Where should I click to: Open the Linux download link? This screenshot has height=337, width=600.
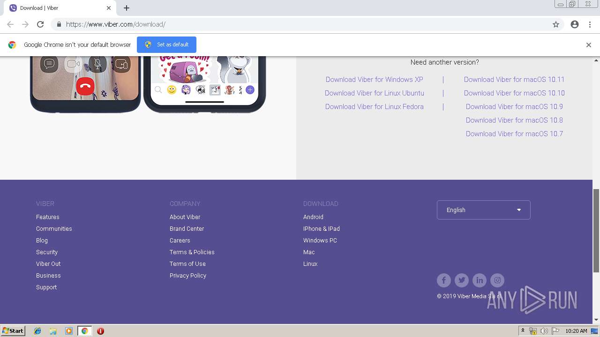(310, 264)
